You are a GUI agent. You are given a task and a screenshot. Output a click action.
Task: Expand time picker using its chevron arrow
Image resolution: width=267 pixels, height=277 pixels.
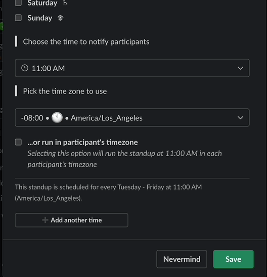(x=240, y=68)
